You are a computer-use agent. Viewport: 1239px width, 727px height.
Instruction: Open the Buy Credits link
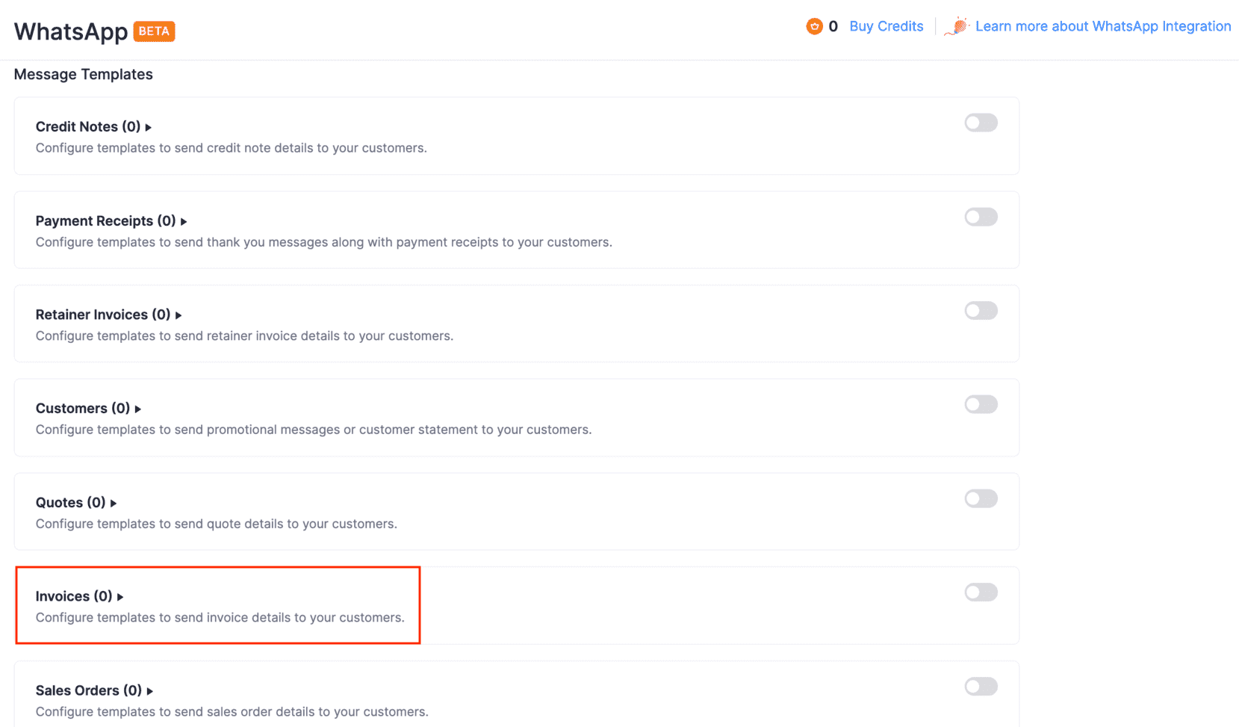point(886,27)
